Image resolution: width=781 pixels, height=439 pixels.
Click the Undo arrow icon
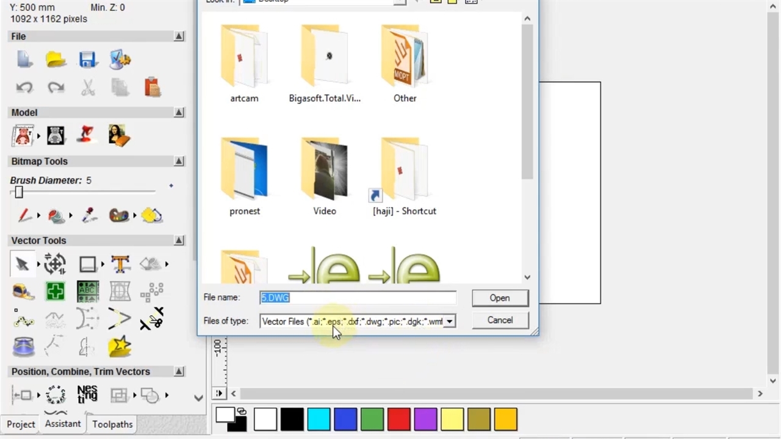click(24, 88)
